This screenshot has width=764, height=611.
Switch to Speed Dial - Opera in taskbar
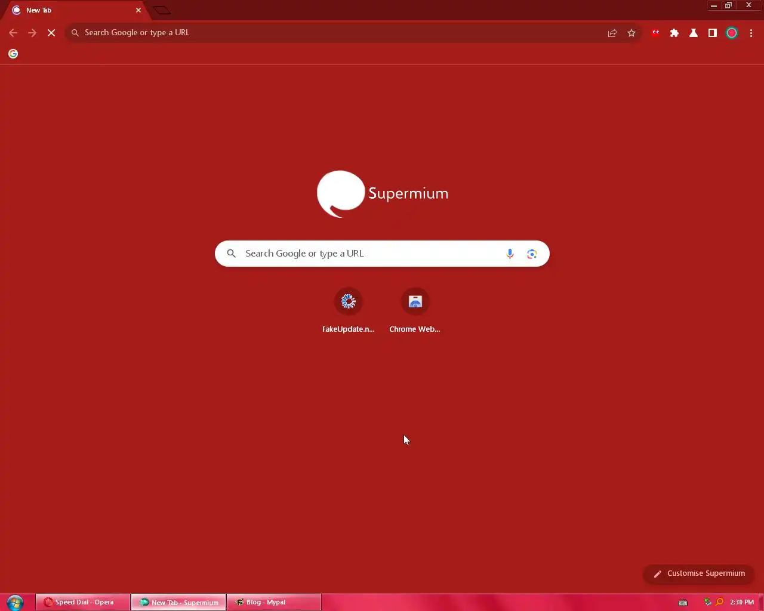[83, 602]
